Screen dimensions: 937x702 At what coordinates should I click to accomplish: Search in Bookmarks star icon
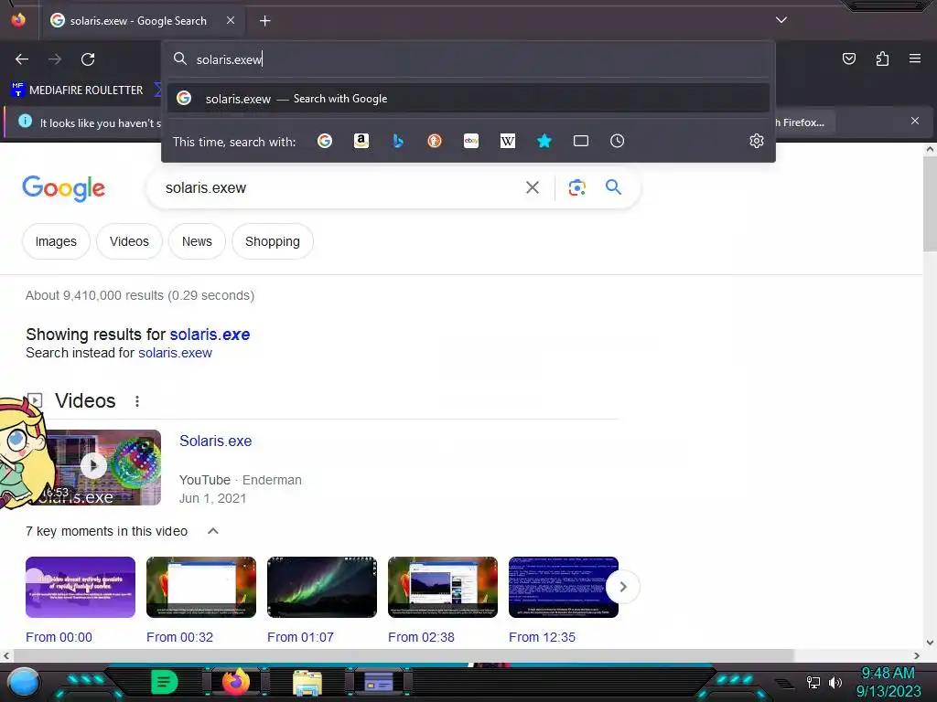[x=544, y=141]
